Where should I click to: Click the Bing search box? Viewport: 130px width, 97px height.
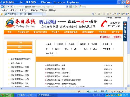(102, 6)
